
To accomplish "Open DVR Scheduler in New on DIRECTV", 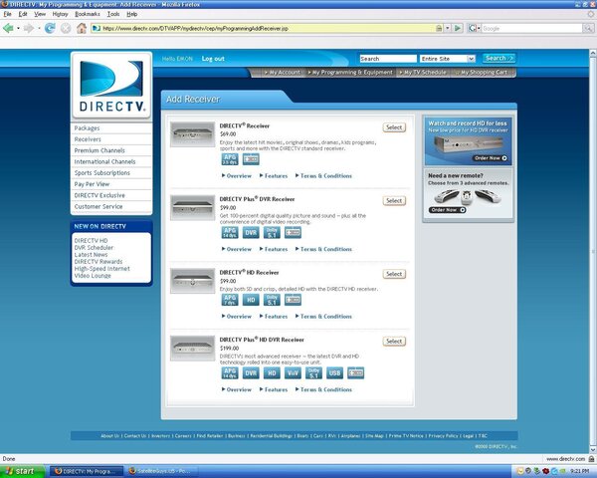I will click(94, 248).
